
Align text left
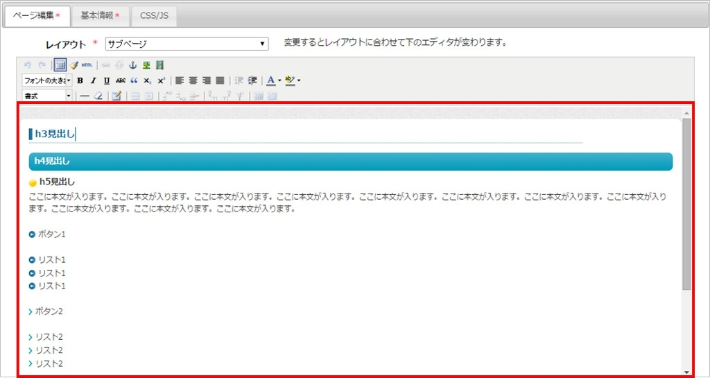pyautogui.click(x=180, y=80)
